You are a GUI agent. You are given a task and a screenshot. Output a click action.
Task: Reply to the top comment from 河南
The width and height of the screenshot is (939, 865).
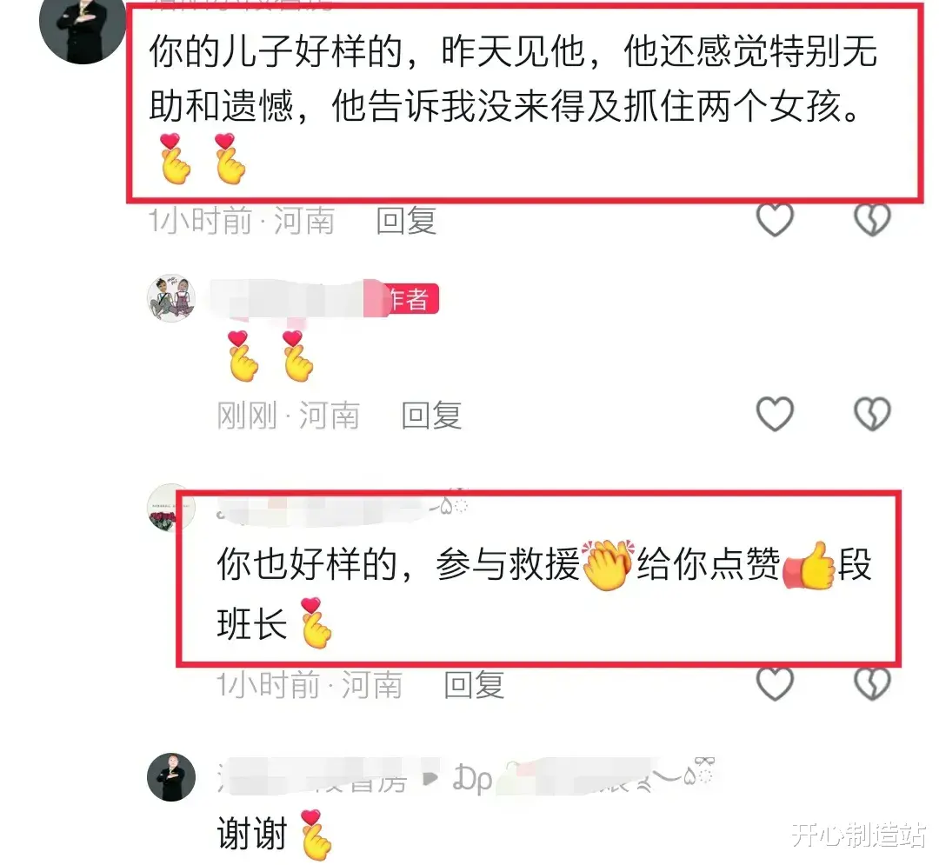coord(406,221)
